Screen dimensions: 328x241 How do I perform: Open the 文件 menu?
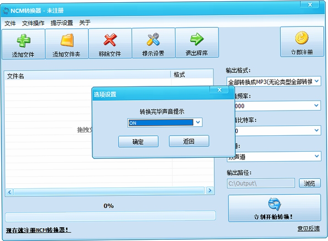click(x=10, y=23)
